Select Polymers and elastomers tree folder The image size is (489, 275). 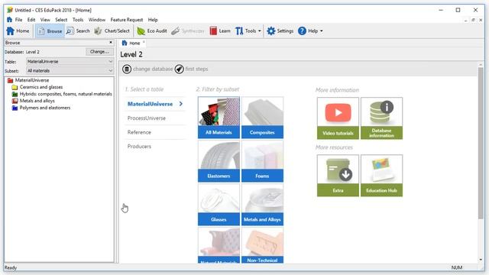41,108
